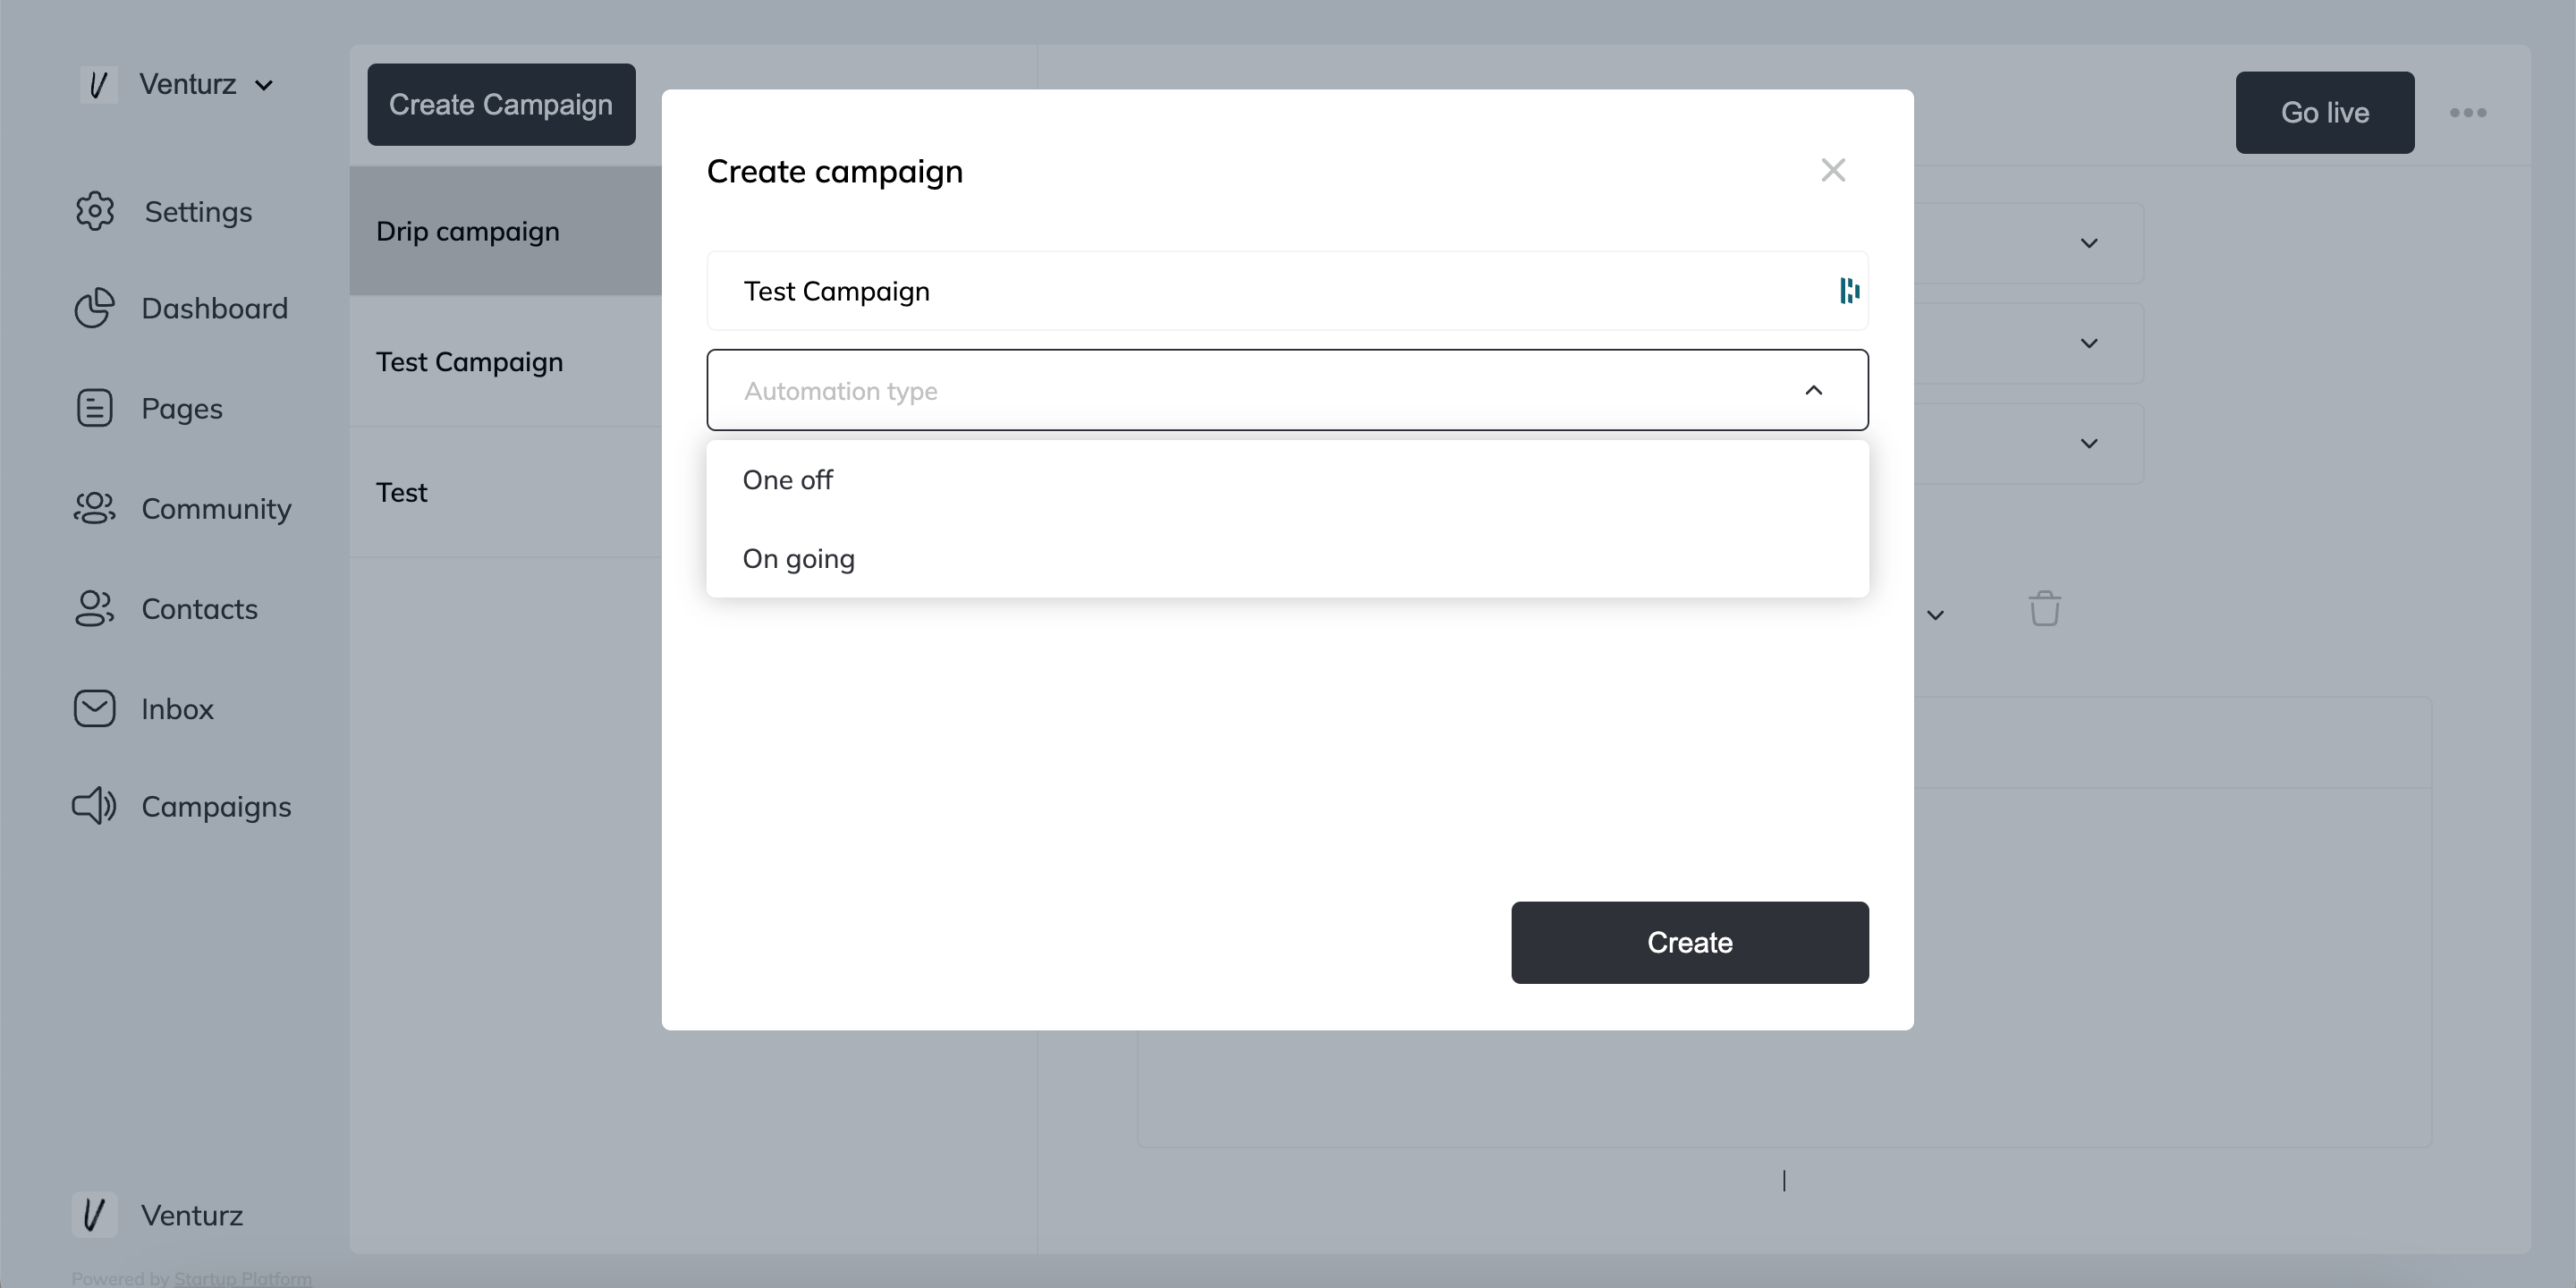Click the Create button
Image resolution: width=2576 pixels, height=1288 pixels.
1689,942
